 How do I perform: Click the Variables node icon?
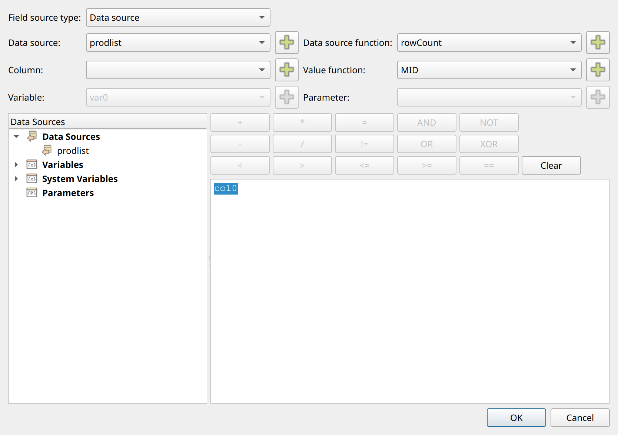(x=32, y=165)
